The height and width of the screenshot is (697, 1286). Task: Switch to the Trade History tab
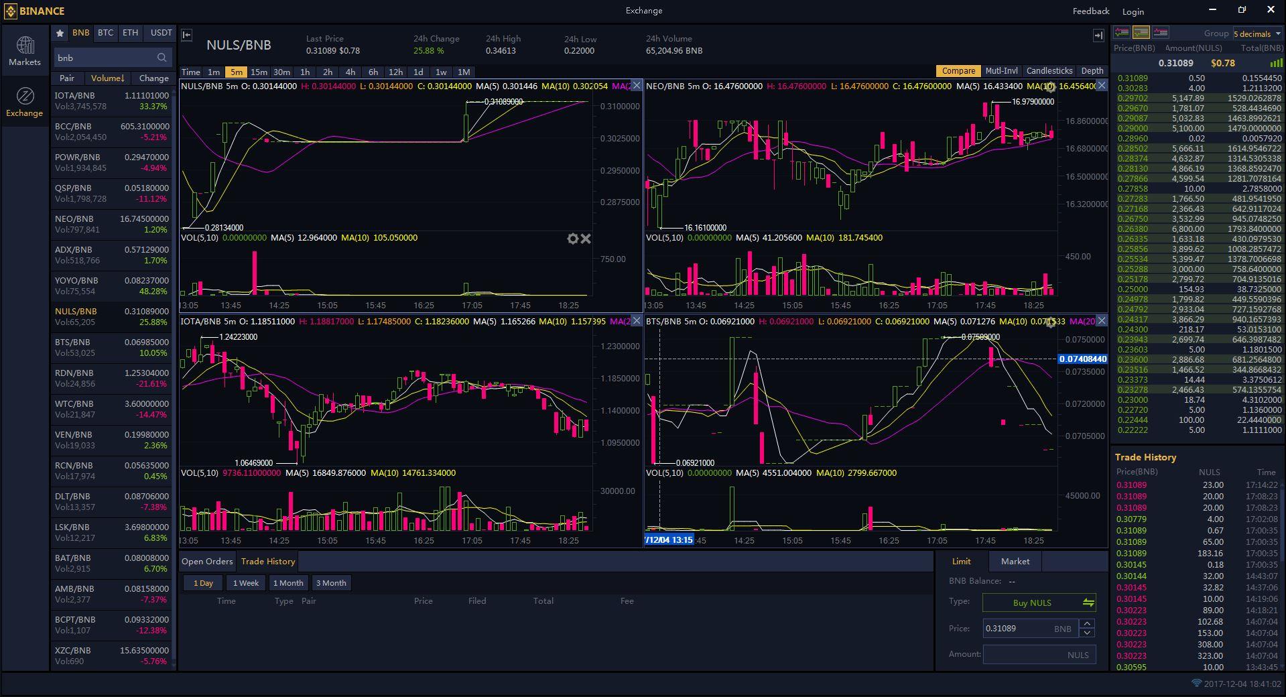[267, 561]
